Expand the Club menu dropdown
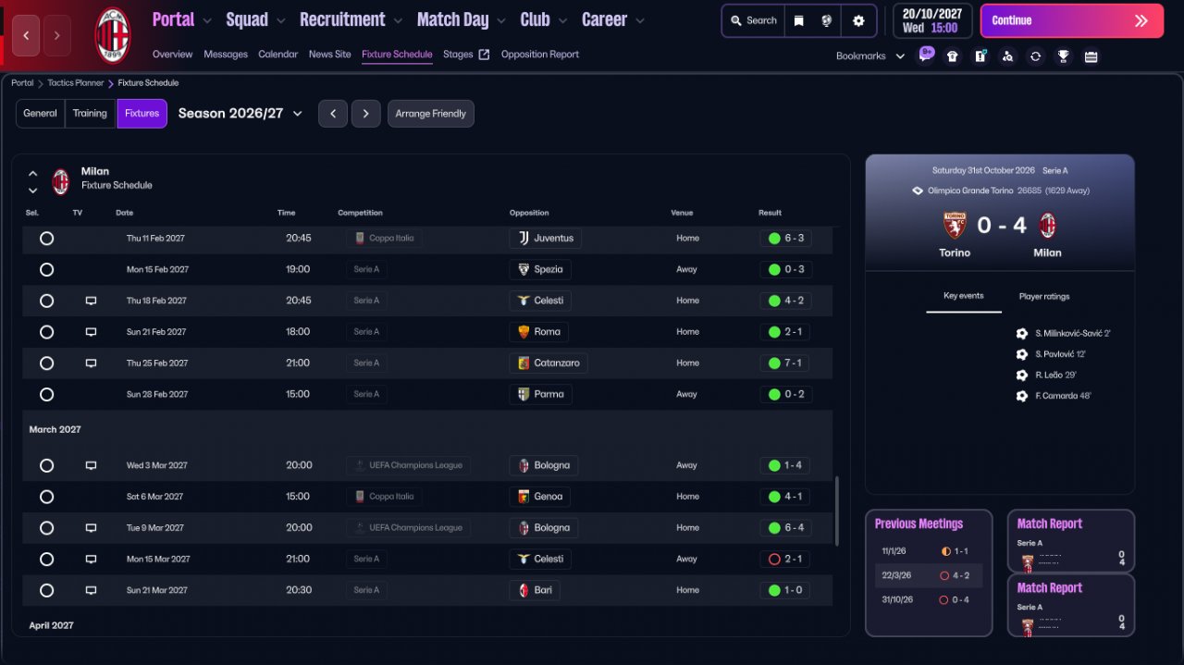 click(562, 20)
